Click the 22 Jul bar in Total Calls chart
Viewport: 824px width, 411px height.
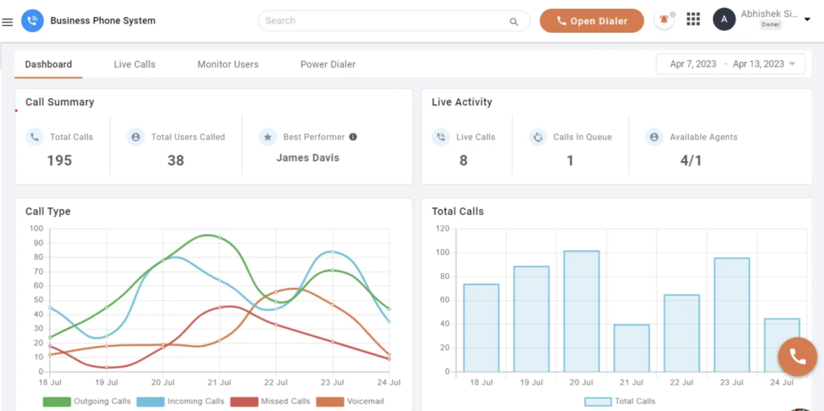pyautogui.click(x=682, y=333)
